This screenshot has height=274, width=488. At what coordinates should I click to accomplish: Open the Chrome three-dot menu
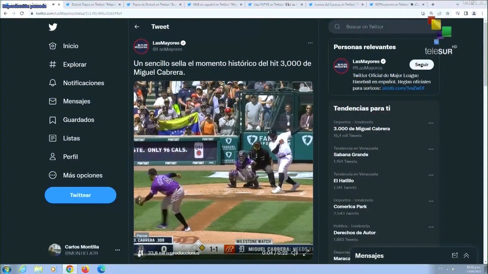pos(482,13)
